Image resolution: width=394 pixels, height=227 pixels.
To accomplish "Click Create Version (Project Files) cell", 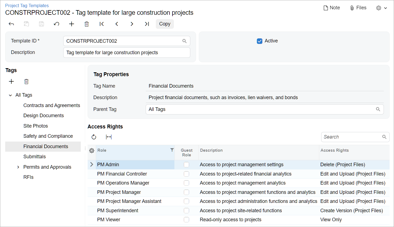I will click(x=354, y=211).
